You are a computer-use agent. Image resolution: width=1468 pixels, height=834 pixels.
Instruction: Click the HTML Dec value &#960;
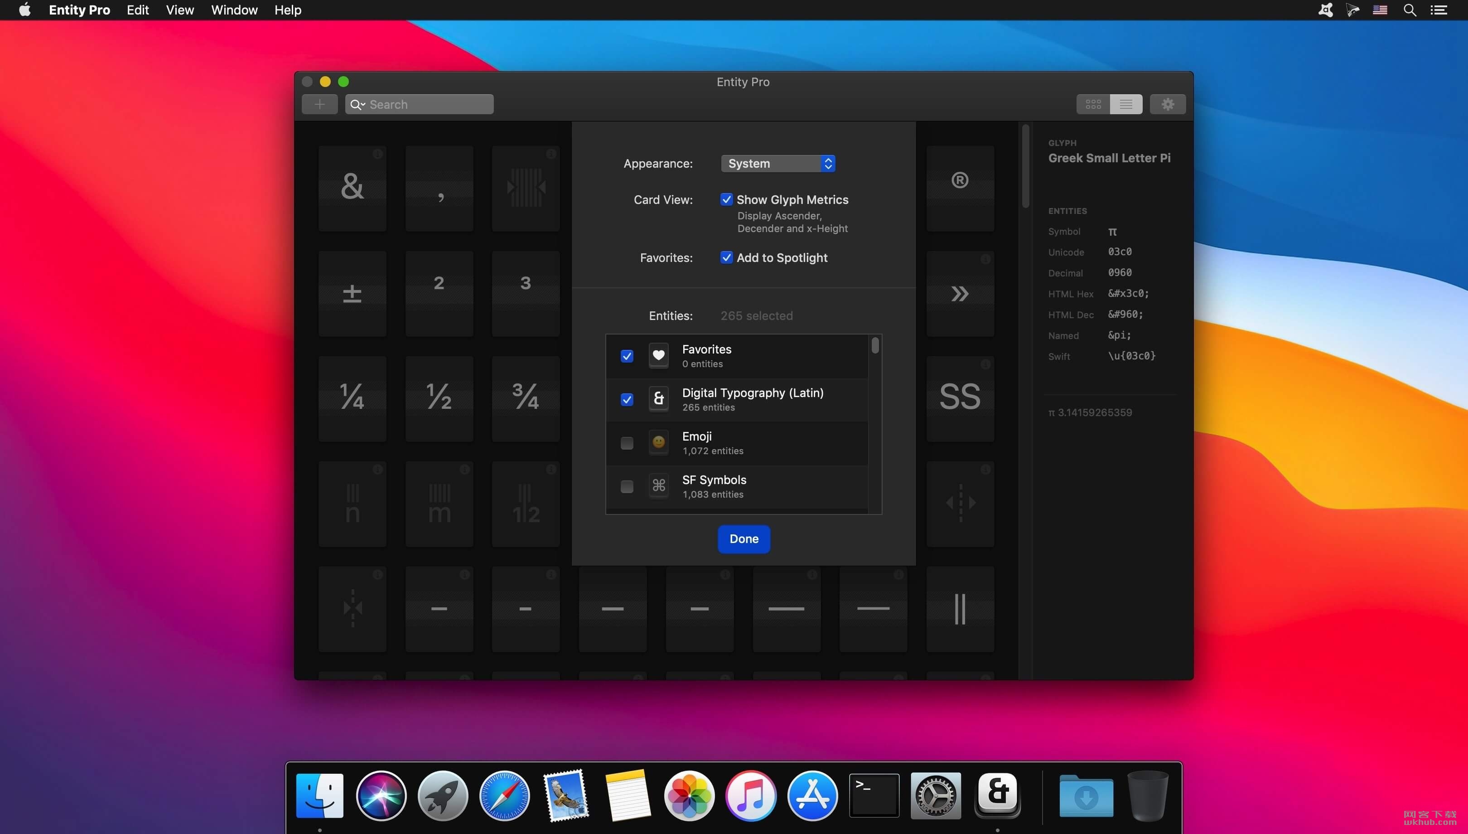(1125, 315)
